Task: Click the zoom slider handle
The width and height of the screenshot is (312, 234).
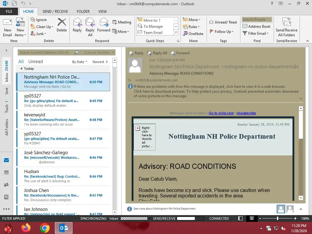Action: (x=277, y=218)
